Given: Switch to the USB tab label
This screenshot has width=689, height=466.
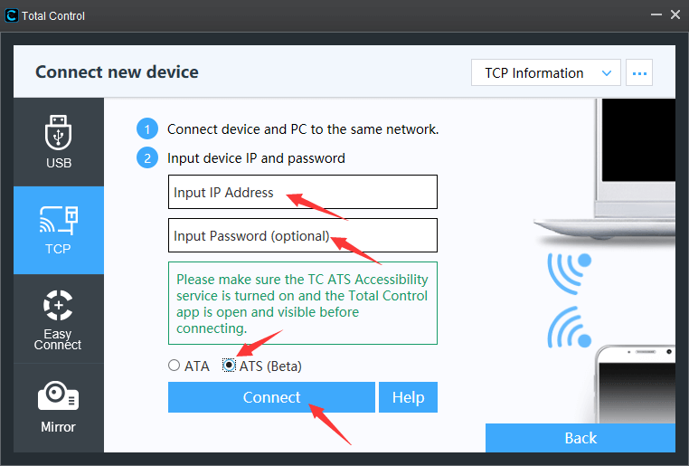Looking at the screenshot, I should (59, 163).
